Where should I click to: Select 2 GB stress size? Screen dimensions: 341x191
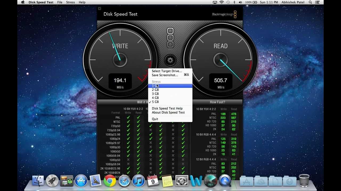[x=170, y=90]
